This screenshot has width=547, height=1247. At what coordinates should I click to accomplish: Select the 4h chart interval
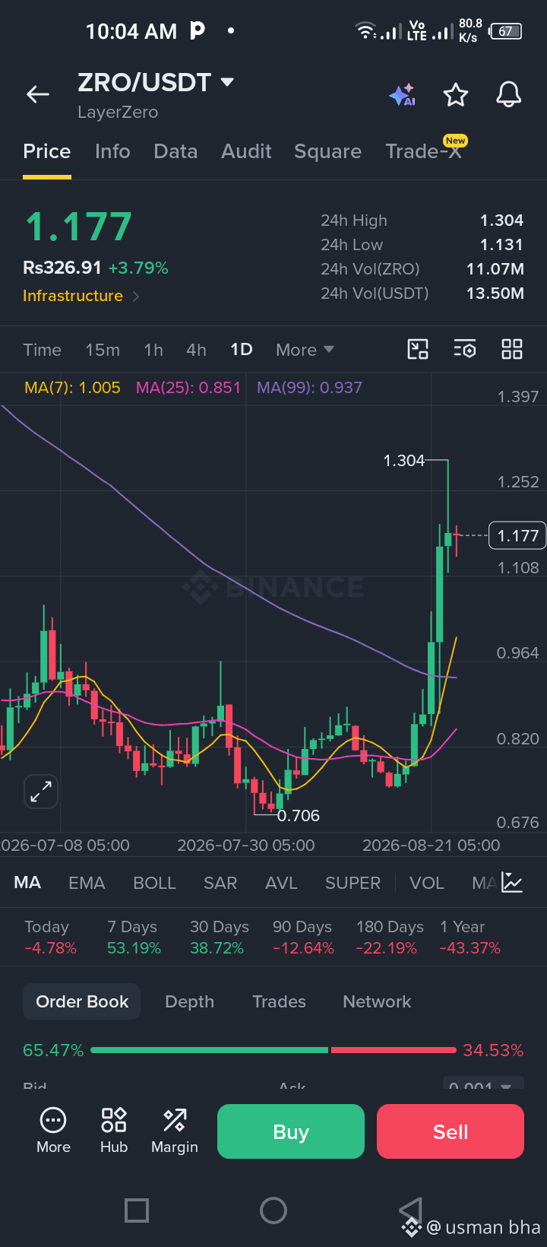pyautogui.click(x=196, y=350)
